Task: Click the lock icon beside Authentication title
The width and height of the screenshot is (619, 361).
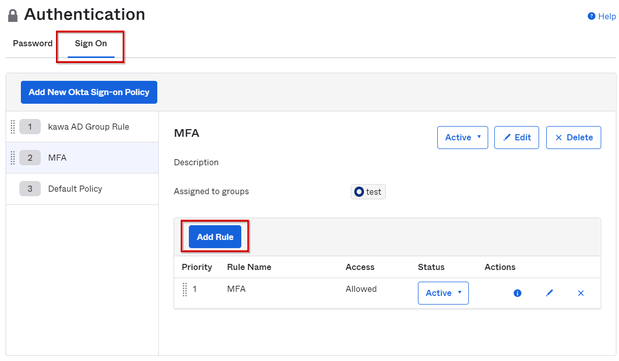Action: click(13, 16)
